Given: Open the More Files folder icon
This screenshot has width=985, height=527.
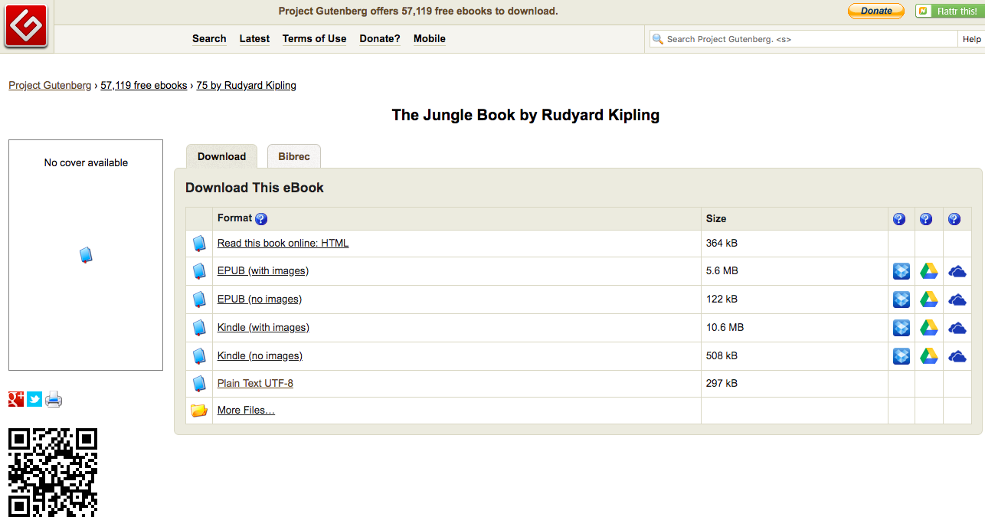Looking at the screenshot, I should pos(199,411).
